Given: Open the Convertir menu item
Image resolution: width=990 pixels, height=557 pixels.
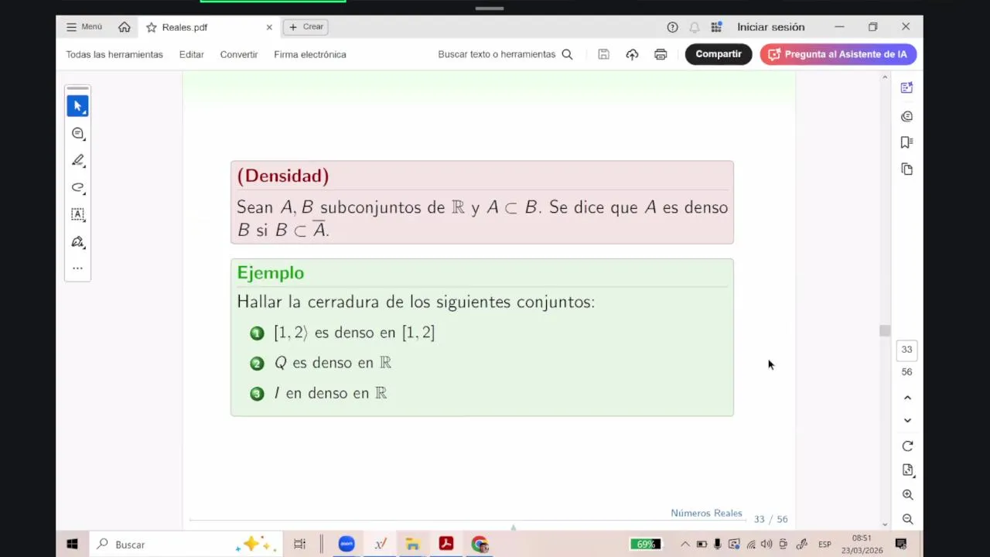Looking at the screenshot, I should point(239,55).
